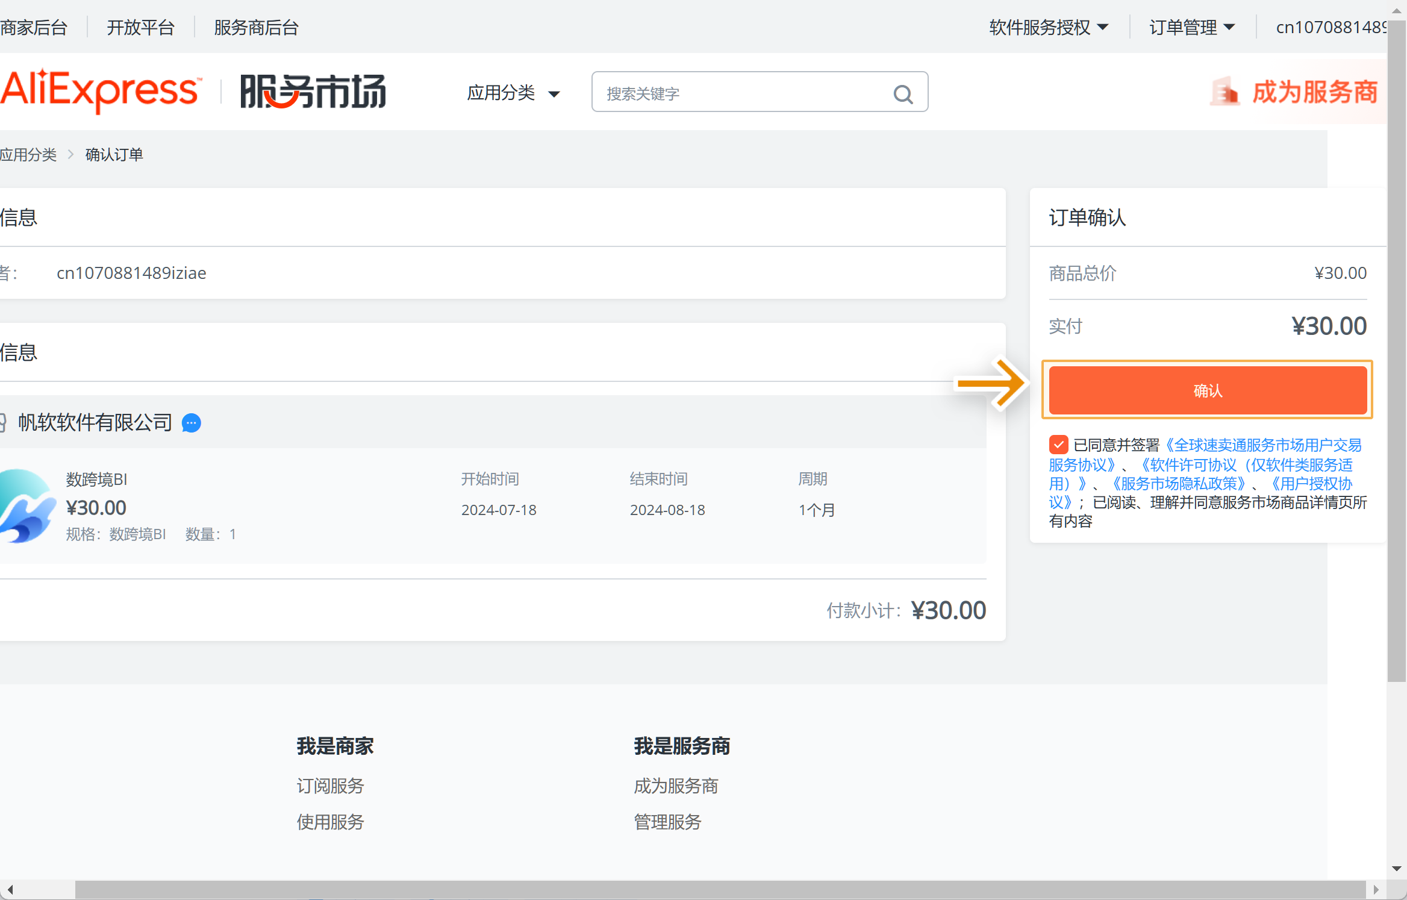Open 开放平台 in top navigation
The width and height of the screenshot is (1407, 900).
point(140,27)
